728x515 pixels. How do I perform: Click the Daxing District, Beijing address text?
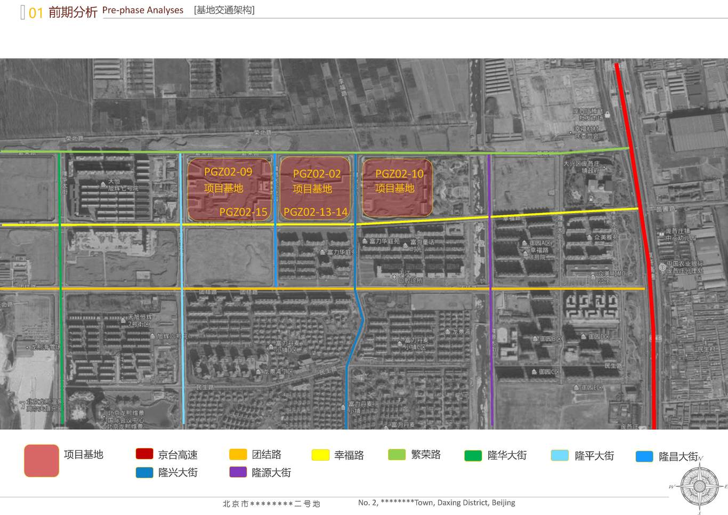476,502
